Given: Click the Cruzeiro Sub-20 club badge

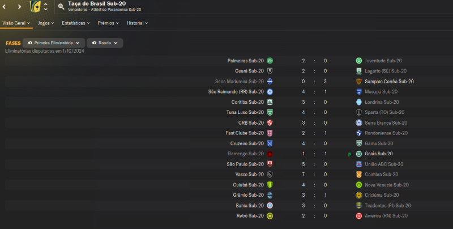Looking at the screenshot, I should pyautogui.click(x=270, y=143).
